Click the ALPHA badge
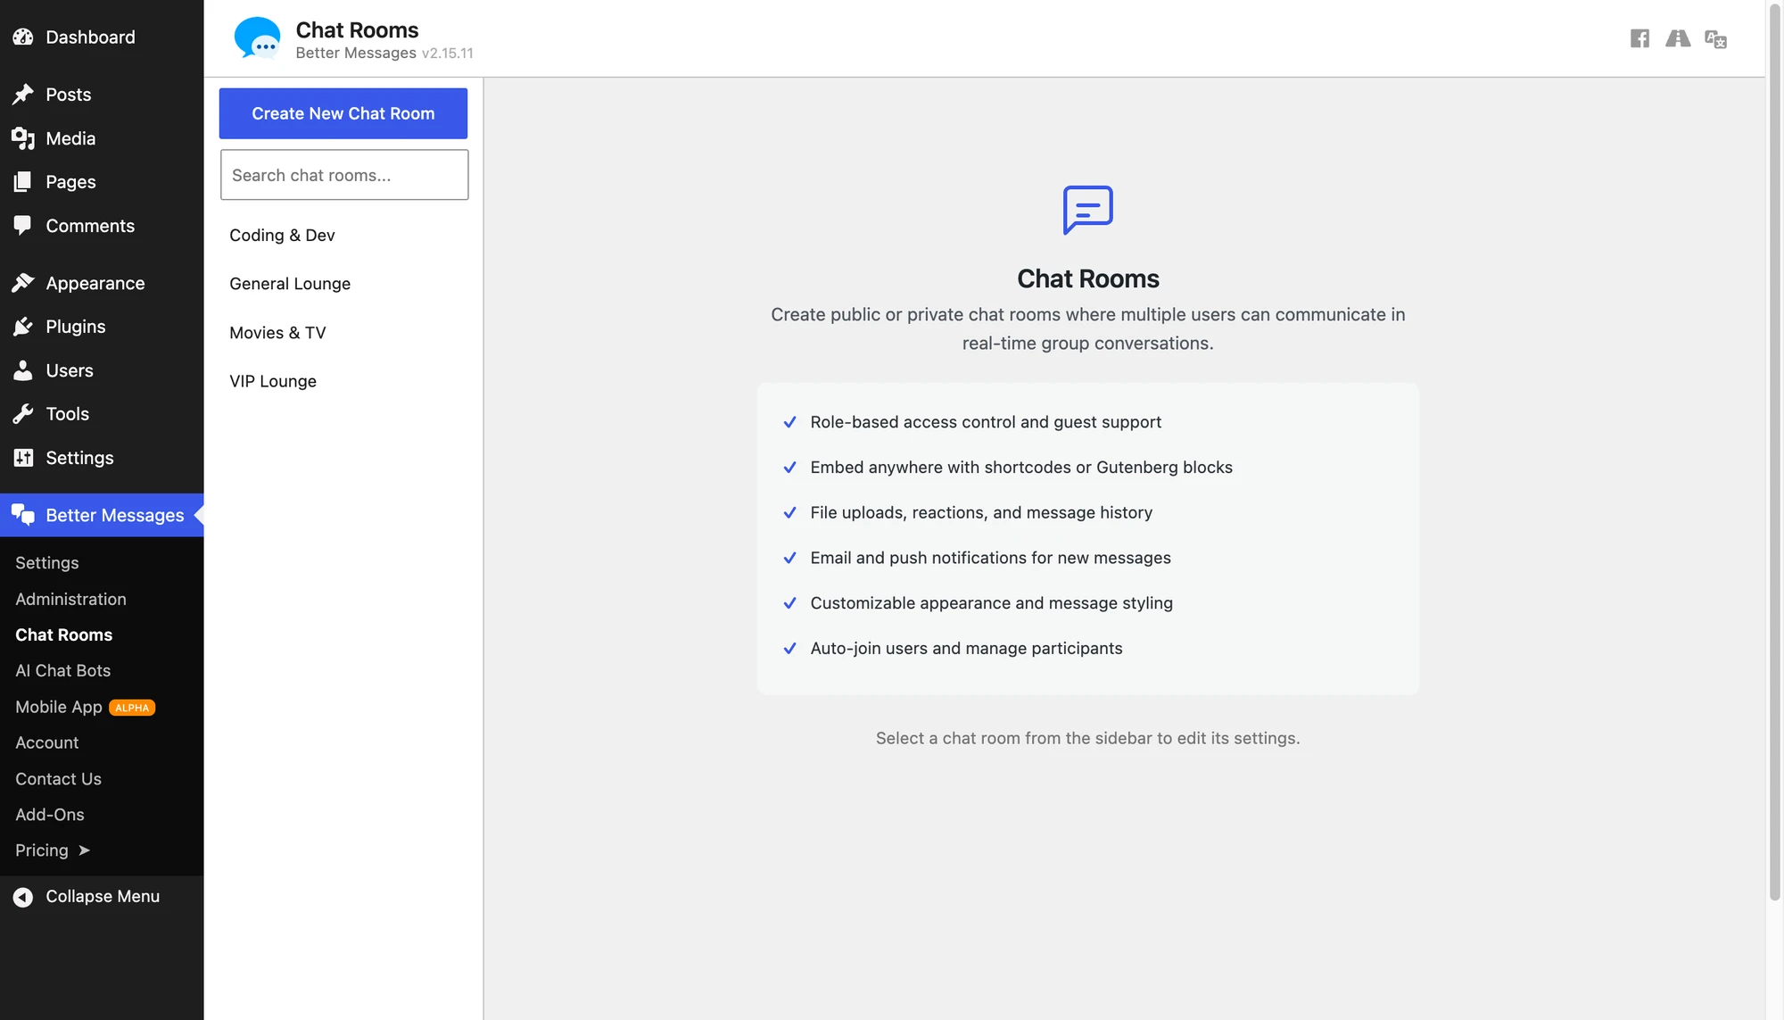This screenshot has width=1784, height=1020. click(x=132, y=708)
